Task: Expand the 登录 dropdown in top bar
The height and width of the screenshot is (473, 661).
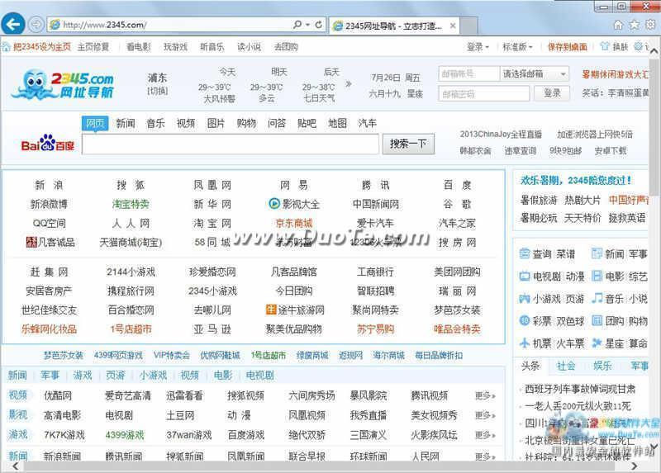Action: pyautogui.click(x=478, y=47)
